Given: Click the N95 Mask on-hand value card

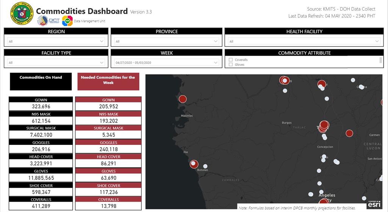Looking at the screenshot, I should (x=41, y=121).
